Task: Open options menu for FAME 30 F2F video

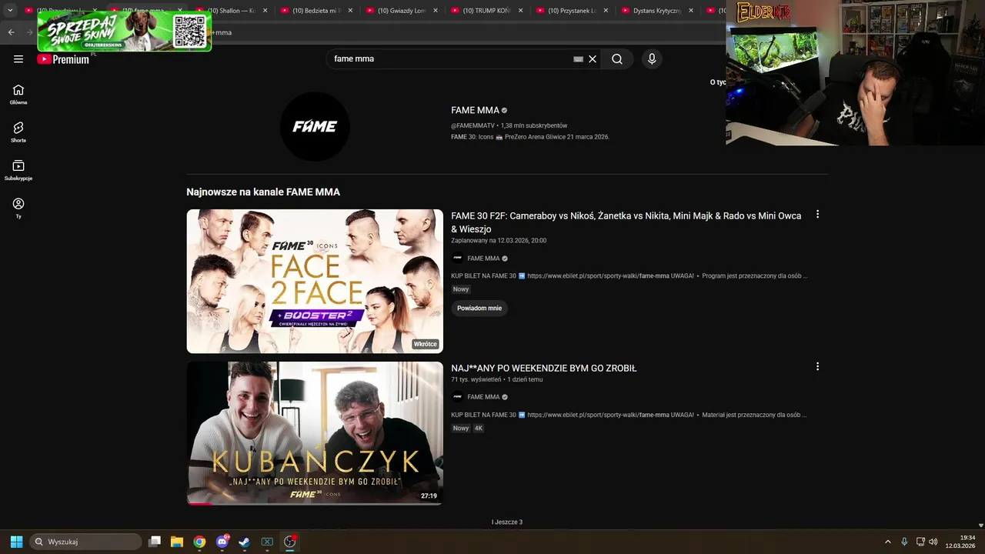Action: 817,215
